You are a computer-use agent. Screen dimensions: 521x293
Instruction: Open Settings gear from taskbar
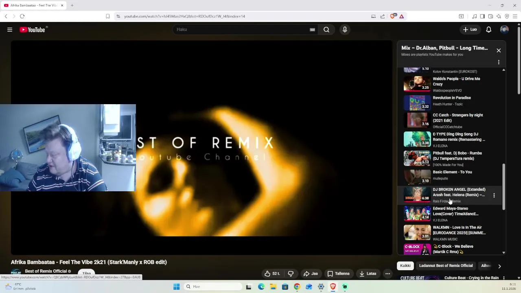[x=321, y=286]
